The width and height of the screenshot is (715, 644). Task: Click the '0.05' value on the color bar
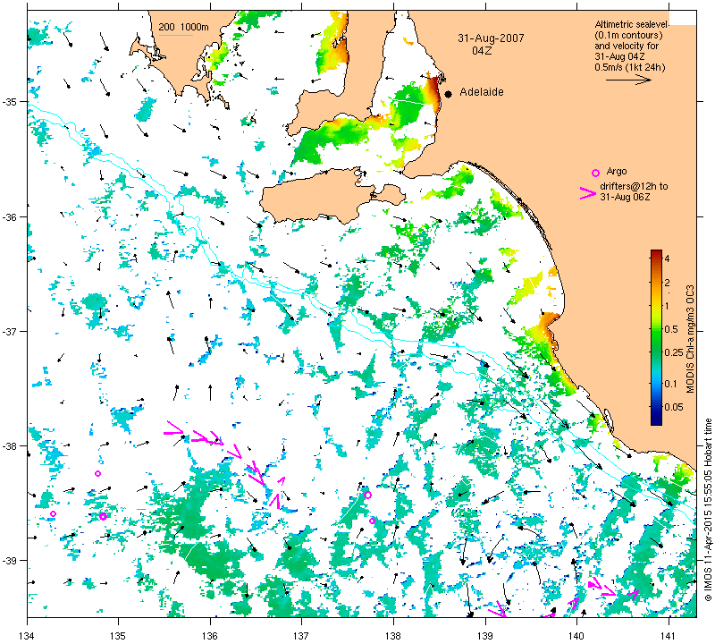tap(674, 407)
